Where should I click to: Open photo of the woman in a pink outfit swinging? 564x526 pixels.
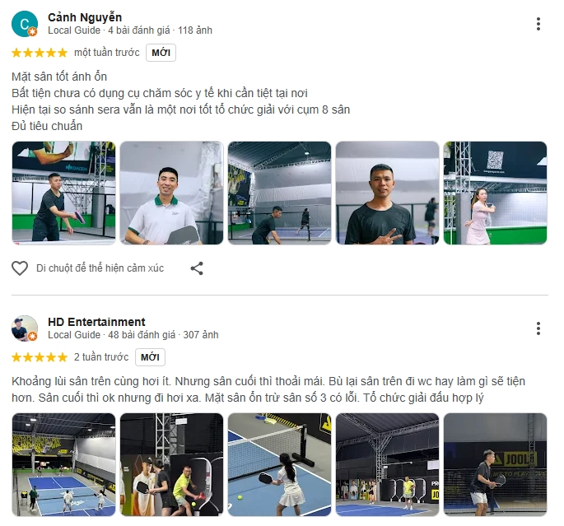click(496, 193)
